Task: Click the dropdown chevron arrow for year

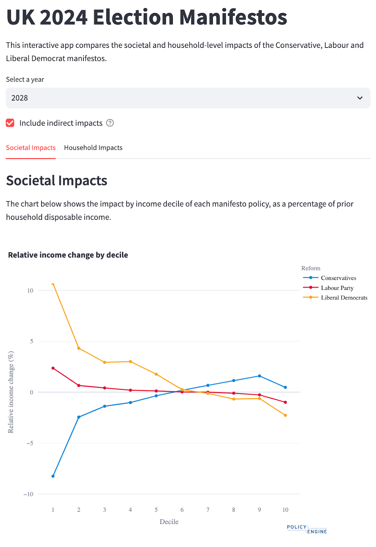Action: pos(360,98)
